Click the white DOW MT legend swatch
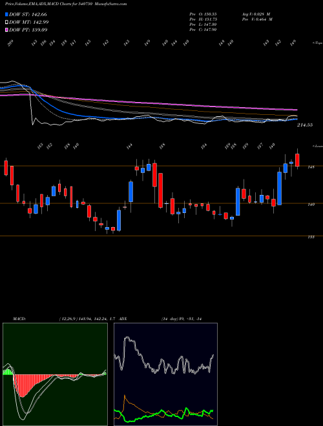This screenshot has width=323, height=426. (6, 23)
